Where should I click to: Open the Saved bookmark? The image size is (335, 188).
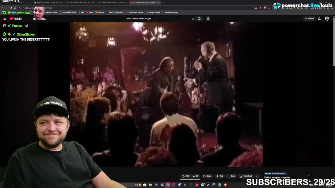click(90, 12)
